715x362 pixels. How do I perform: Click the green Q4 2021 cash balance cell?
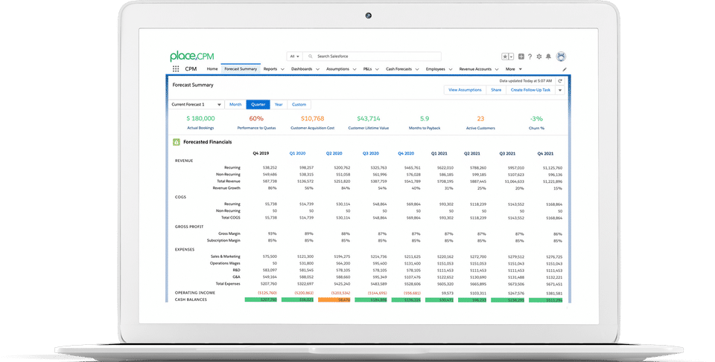tap(545, 300)
